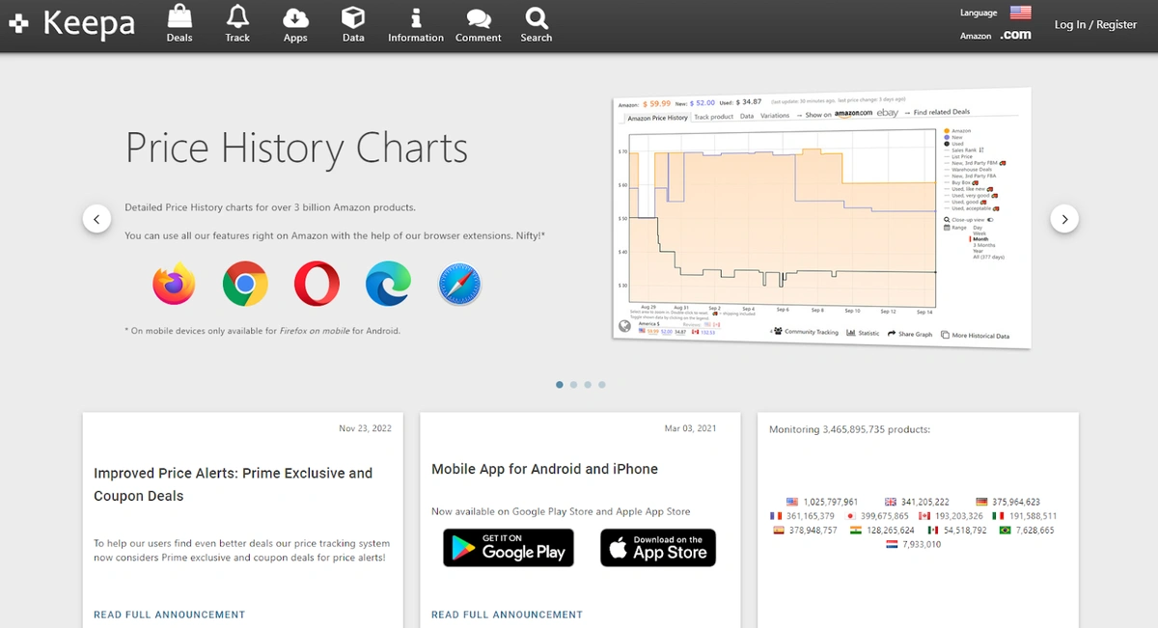Viewport: 1158px width, 628px height.
Task: Click Download on the App Store badge
Action: click(x=658, y=548)
